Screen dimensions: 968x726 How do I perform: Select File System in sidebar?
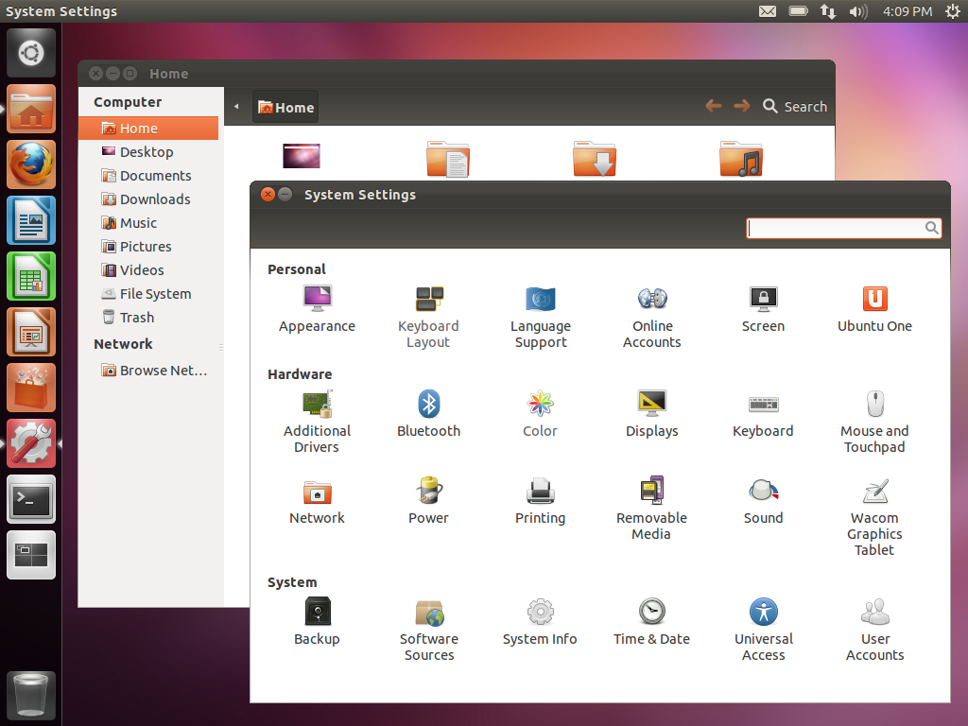click(148, 294)
